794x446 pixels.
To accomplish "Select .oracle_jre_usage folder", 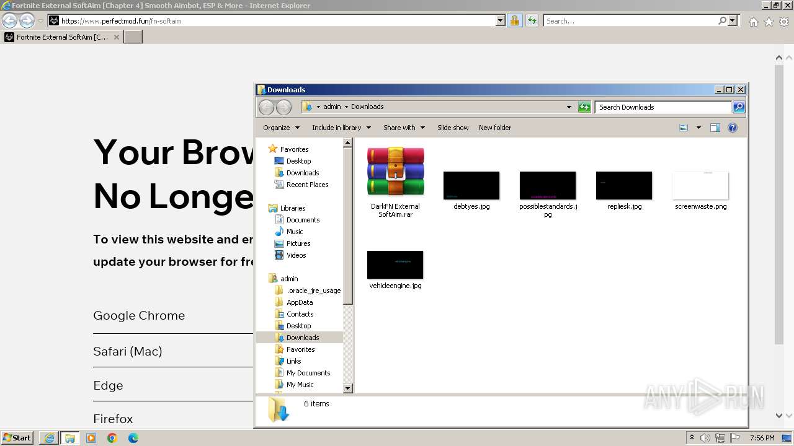I will (313, 291).
